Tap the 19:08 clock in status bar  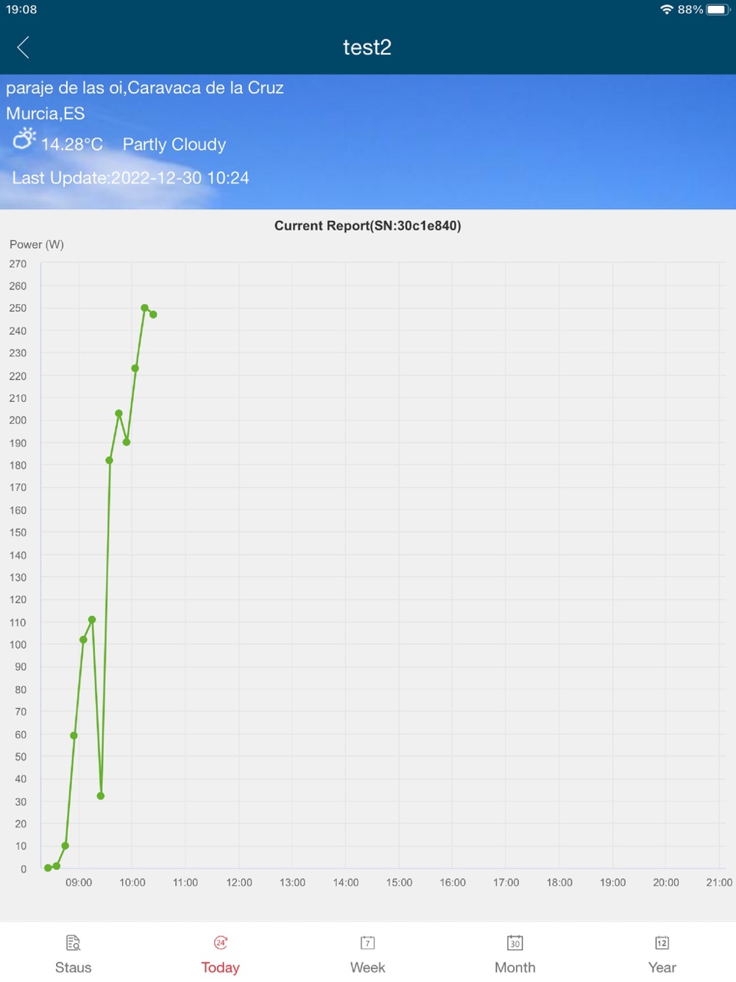21,10
